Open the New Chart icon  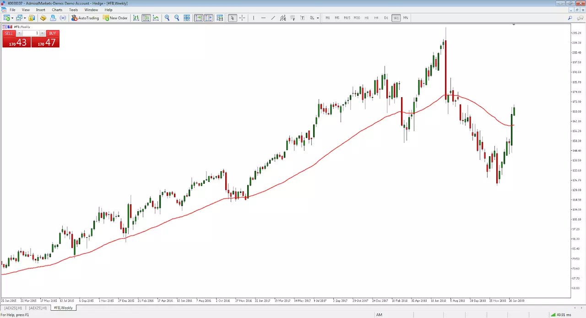coord(6,18)
